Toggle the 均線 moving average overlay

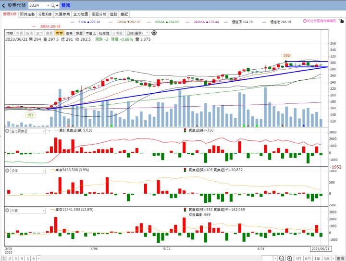point(9,33)
